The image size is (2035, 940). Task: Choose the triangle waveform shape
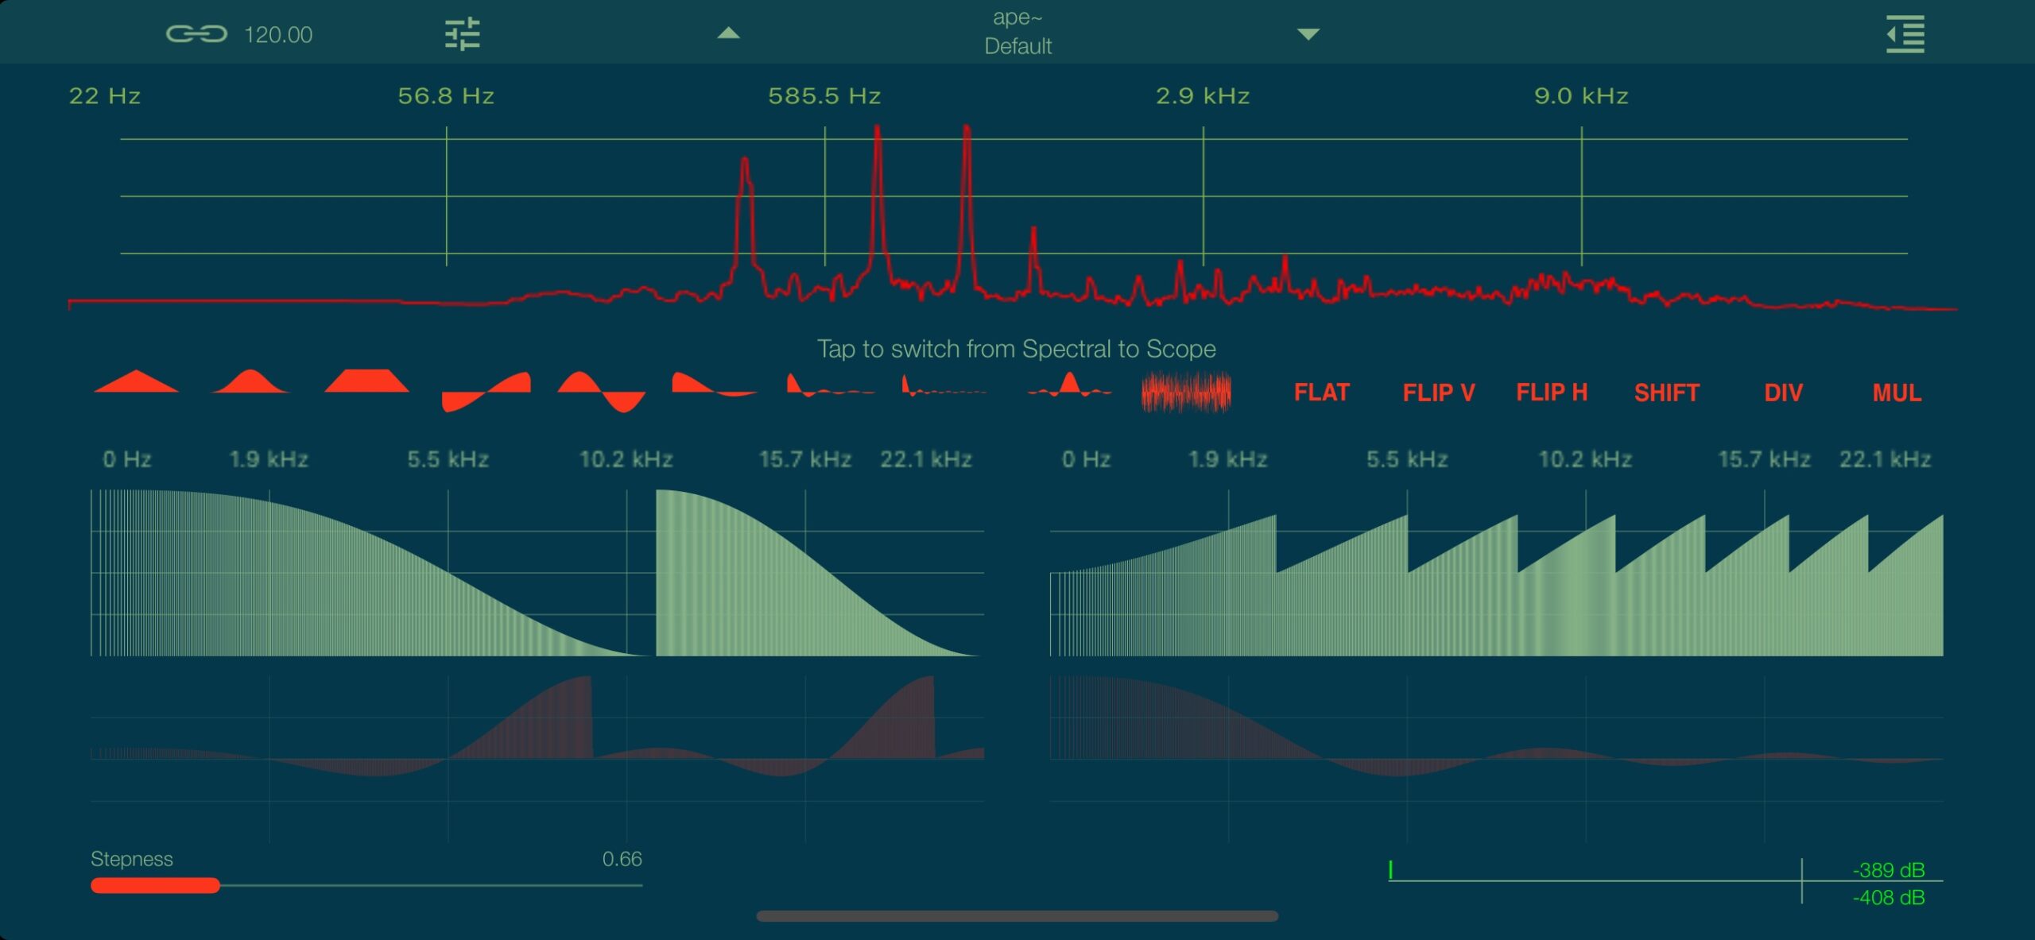pos(136,381)
